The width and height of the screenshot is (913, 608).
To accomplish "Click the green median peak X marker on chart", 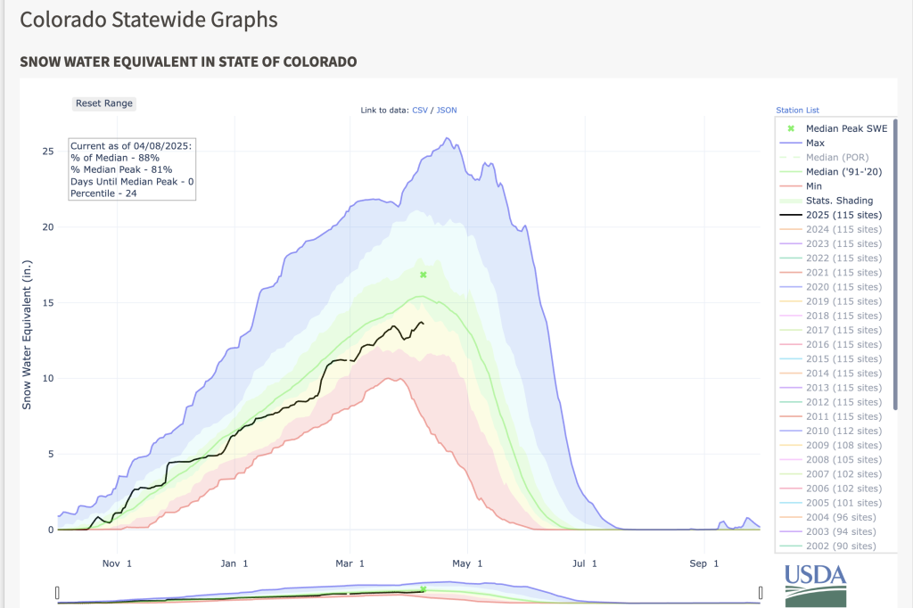I will [424, 275].
